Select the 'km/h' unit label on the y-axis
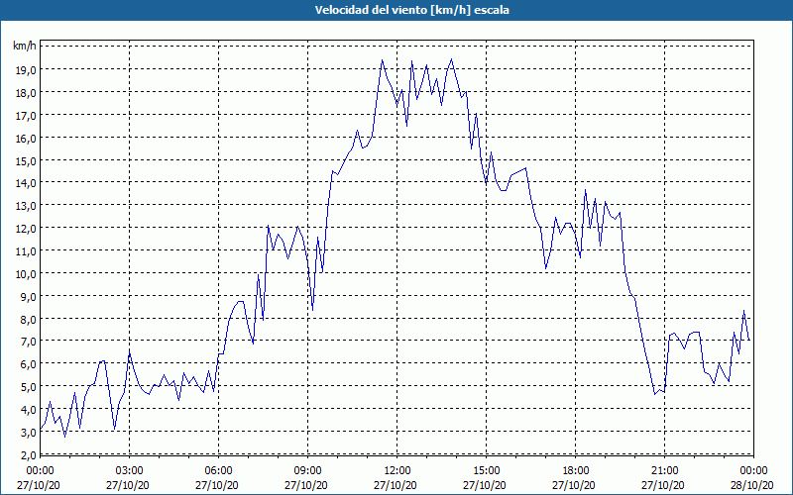793x495 pixels. (25, 46)
